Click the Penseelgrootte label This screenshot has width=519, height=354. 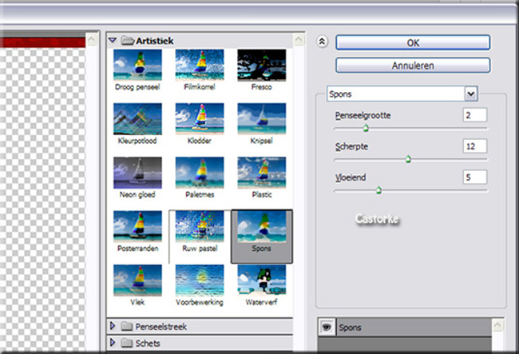click(x=363, y=115)
